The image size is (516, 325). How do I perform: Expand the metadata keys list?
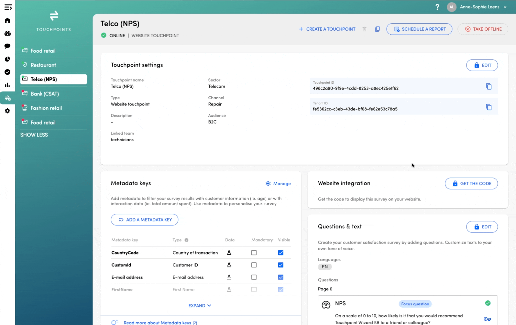[x=200, y=306]
